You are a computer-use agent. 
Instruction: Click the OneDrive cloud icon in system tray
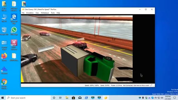click(156, 98)
